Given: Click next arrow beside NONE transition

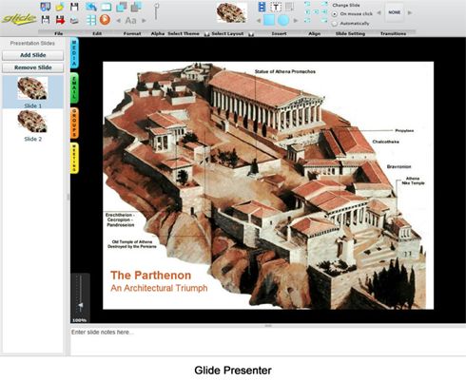Looking at the screenshot, I should (410, 12).
